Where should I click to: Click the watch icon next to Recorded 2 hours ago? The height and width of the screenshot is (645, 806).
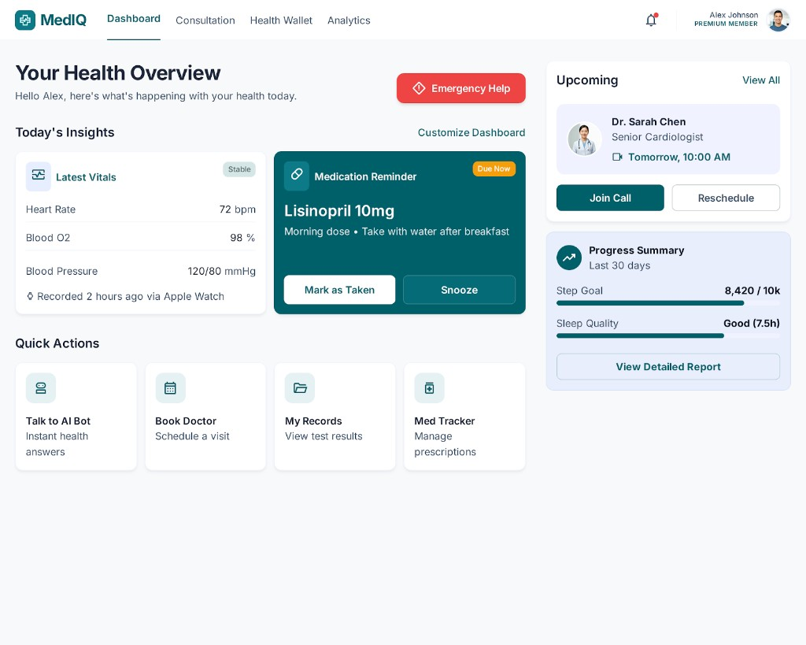pyautogui.click(x=30, y=296)
